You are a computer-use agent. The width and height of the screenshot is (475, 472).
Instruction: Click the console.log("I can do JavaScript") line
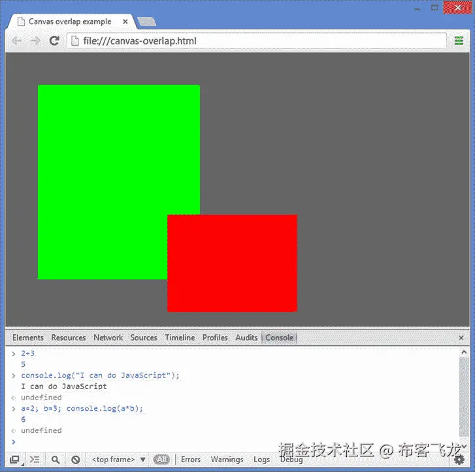point(100,375)
